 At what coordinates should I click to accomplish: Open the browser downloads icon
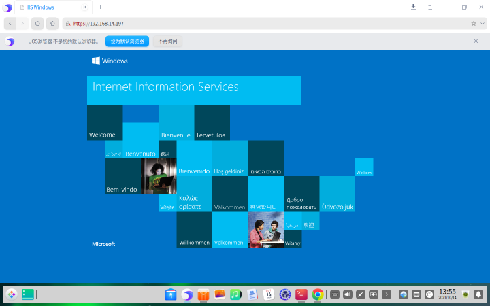(x=413, y=7)
